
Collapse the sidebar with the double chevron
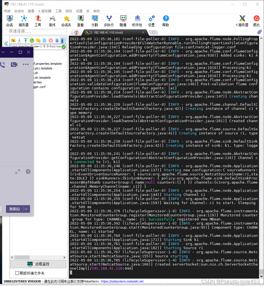(x=6, y=43)
